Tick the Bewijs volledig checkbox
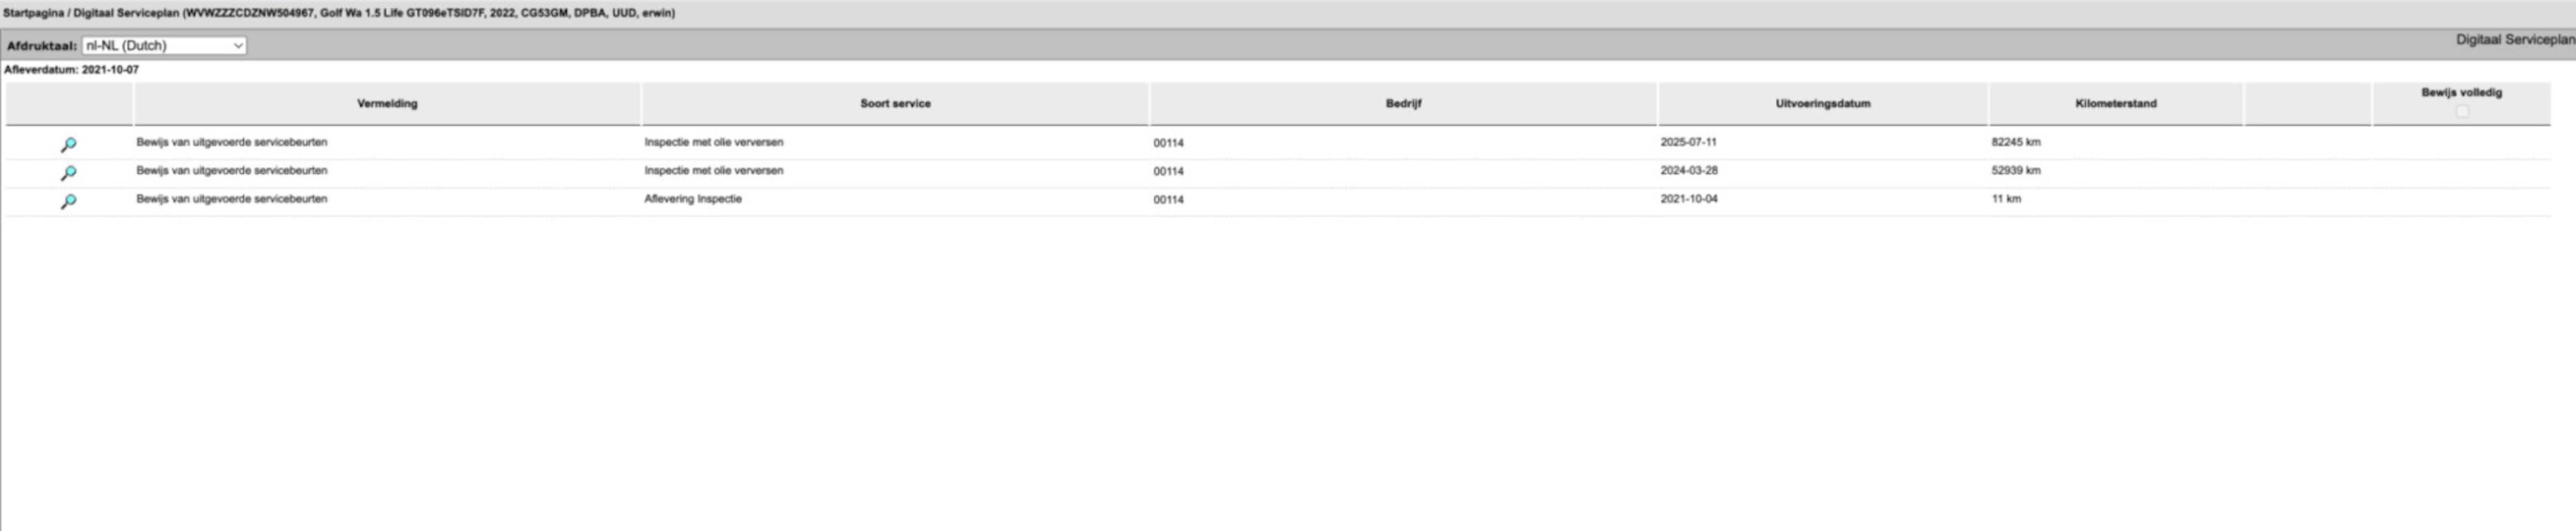Screen dimensions: 2576x531 (x=2461, y=111)
